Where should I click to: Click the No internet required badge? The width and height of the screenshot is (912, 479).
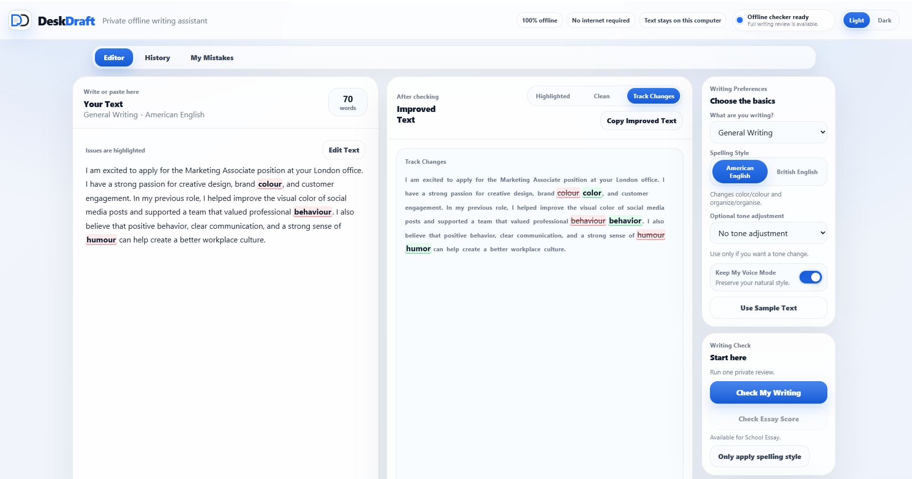pos(601,21)
